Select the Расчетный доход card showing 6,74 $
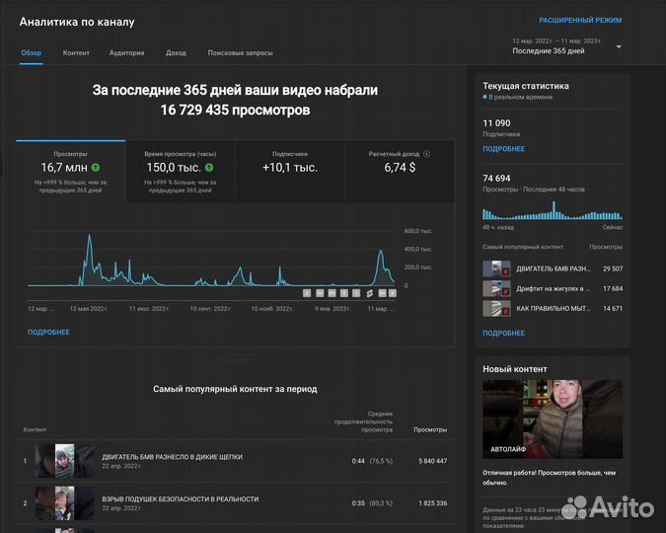 [400, 172]
